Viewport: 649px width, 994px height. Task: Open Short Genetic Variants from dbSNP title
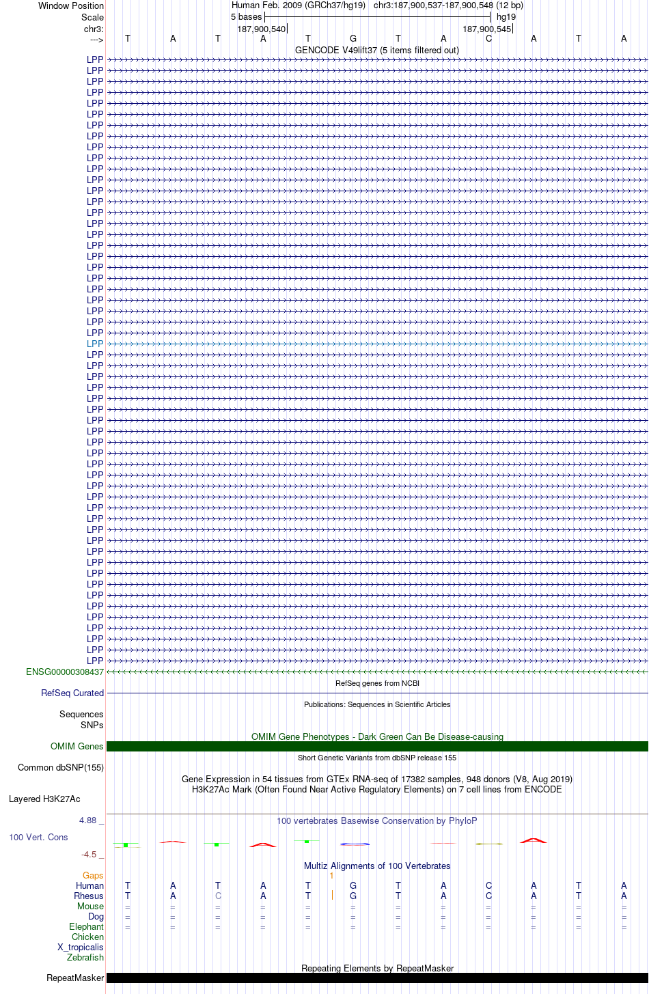tap(377, 758)
